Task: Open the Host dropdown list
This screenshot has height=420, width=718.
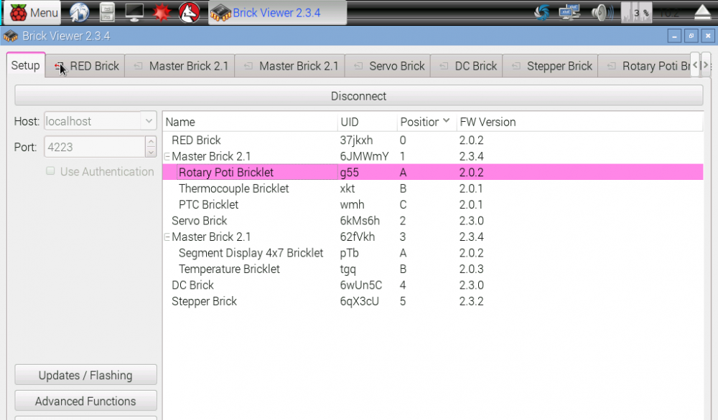Action: [x=149, y=120]
